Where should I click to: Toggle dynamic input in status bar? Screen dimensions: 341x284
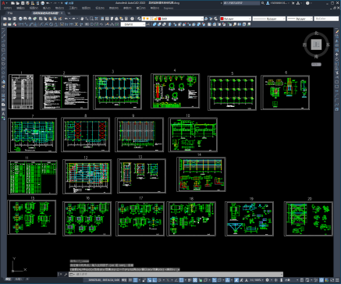coord(150,280)
